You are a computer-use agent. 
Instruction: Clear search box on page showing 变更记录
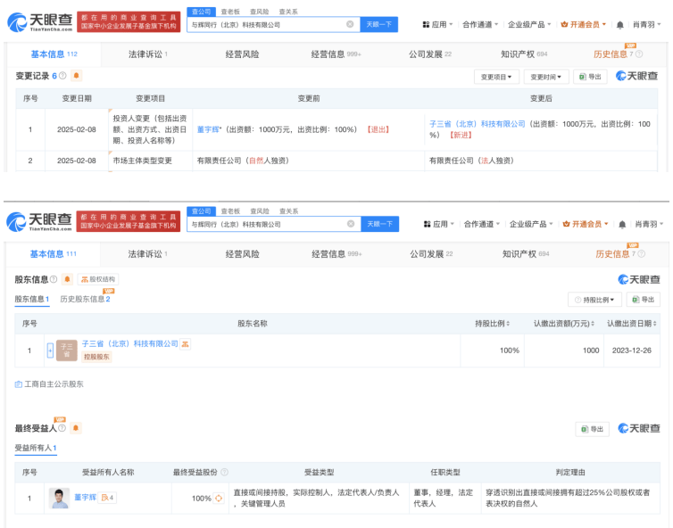point(350,24)
